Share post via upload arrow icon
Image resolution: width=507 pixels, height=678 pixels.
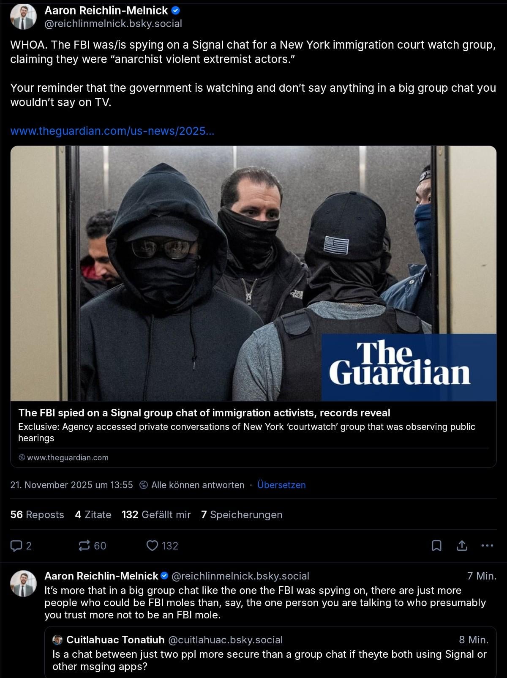pyautogui.click(x=462, y=546)
